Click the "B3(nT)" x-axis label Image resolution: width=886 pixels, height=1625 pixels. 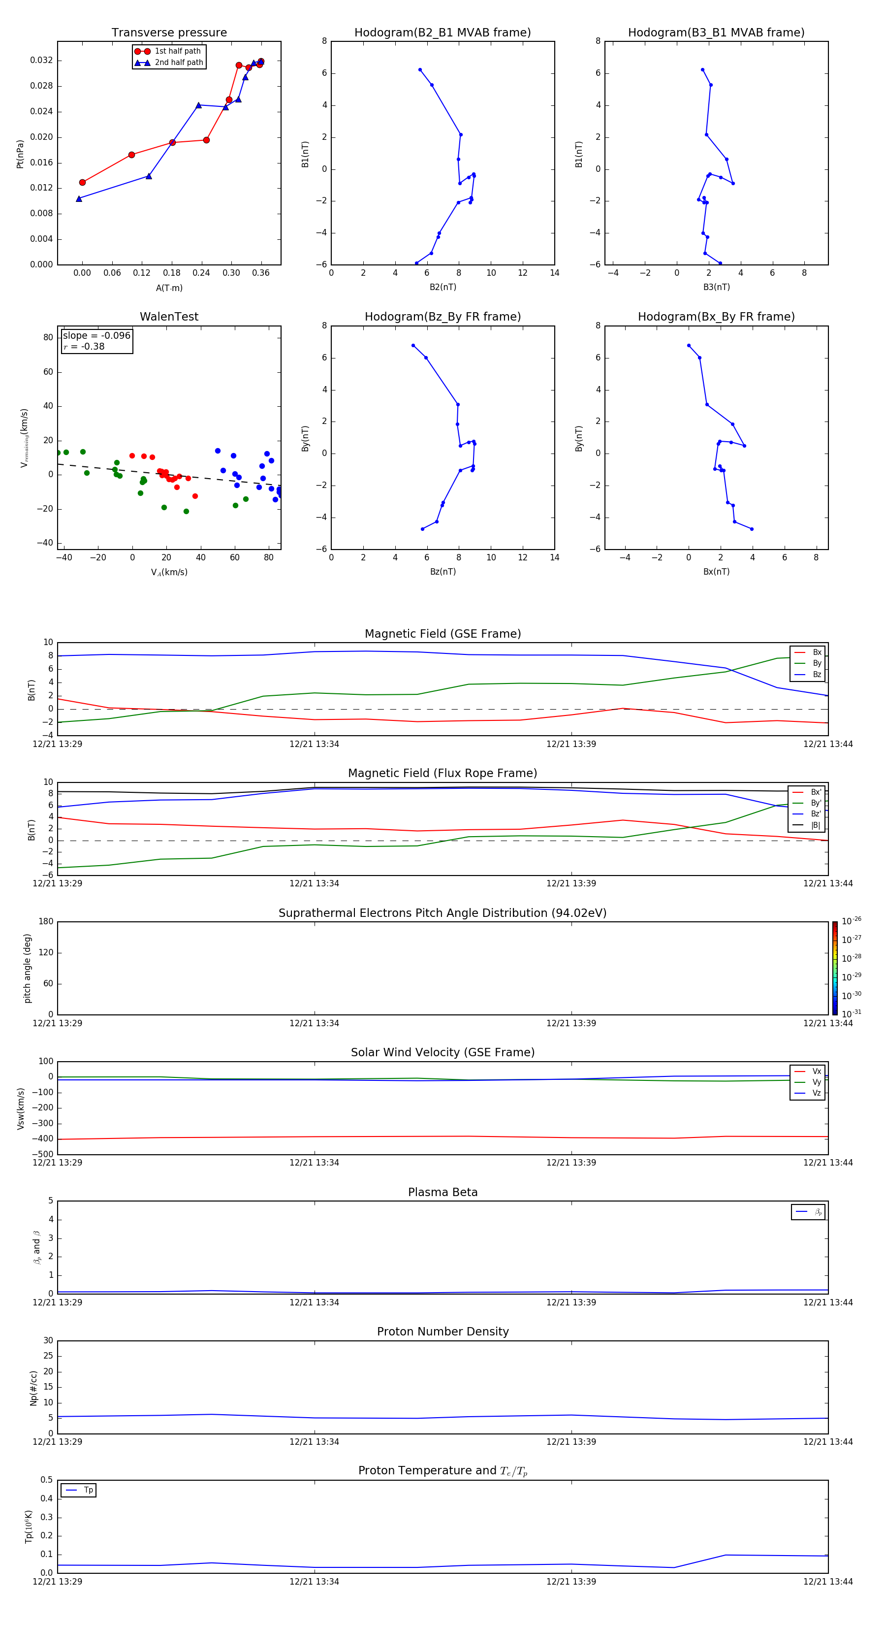pos(716,287)
